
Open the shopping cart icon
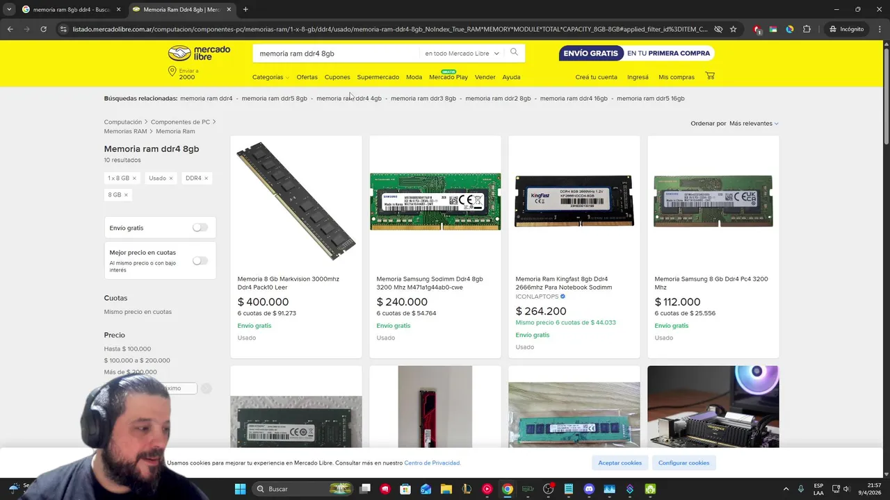pyautogui.click(x=710, y=76)
